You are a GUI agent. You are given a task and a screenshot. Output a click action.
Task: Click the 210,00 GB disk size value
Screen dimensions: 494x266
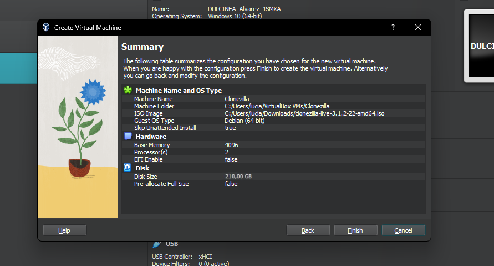238,177
